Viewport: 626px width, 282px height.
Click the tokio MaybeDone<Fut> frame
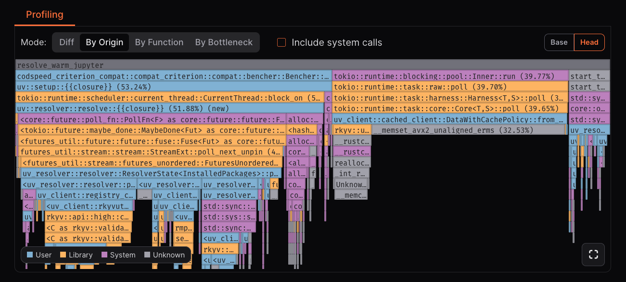[152, 130]
